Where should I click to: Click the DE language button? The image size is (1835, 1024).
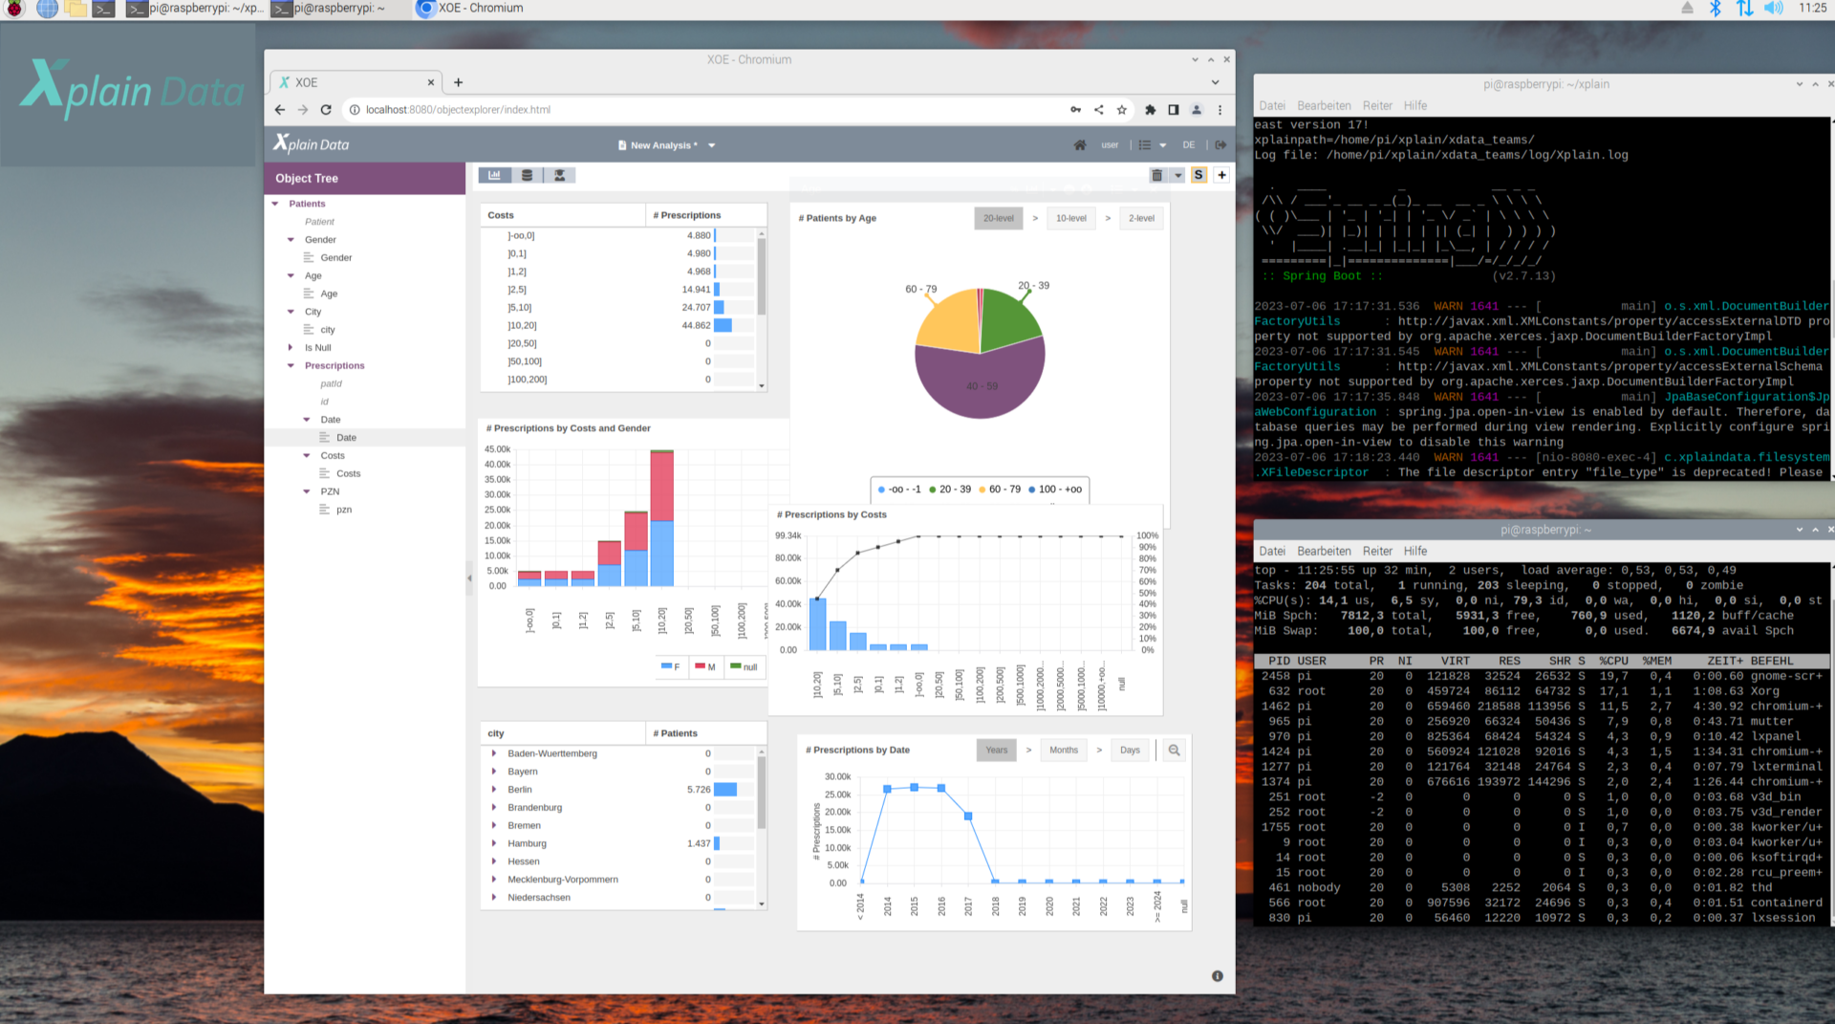(1189, 144)
